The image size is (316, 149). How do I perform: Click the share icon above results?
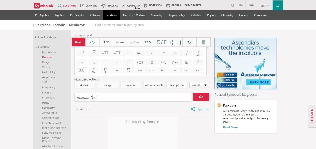coord(193,109)
